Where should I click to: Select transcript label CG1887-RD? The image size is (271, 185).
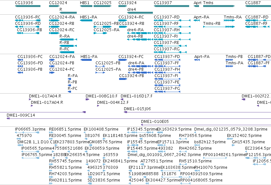coord(257,17)
